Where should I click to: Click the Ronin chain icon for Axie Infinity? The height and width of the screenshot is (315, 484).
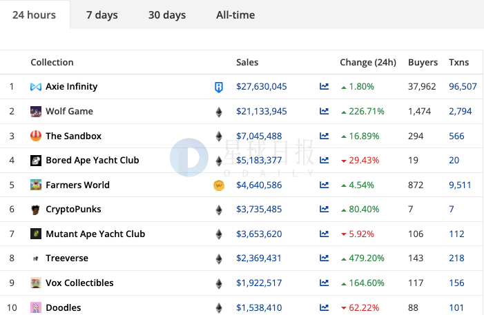coord(219,88)
